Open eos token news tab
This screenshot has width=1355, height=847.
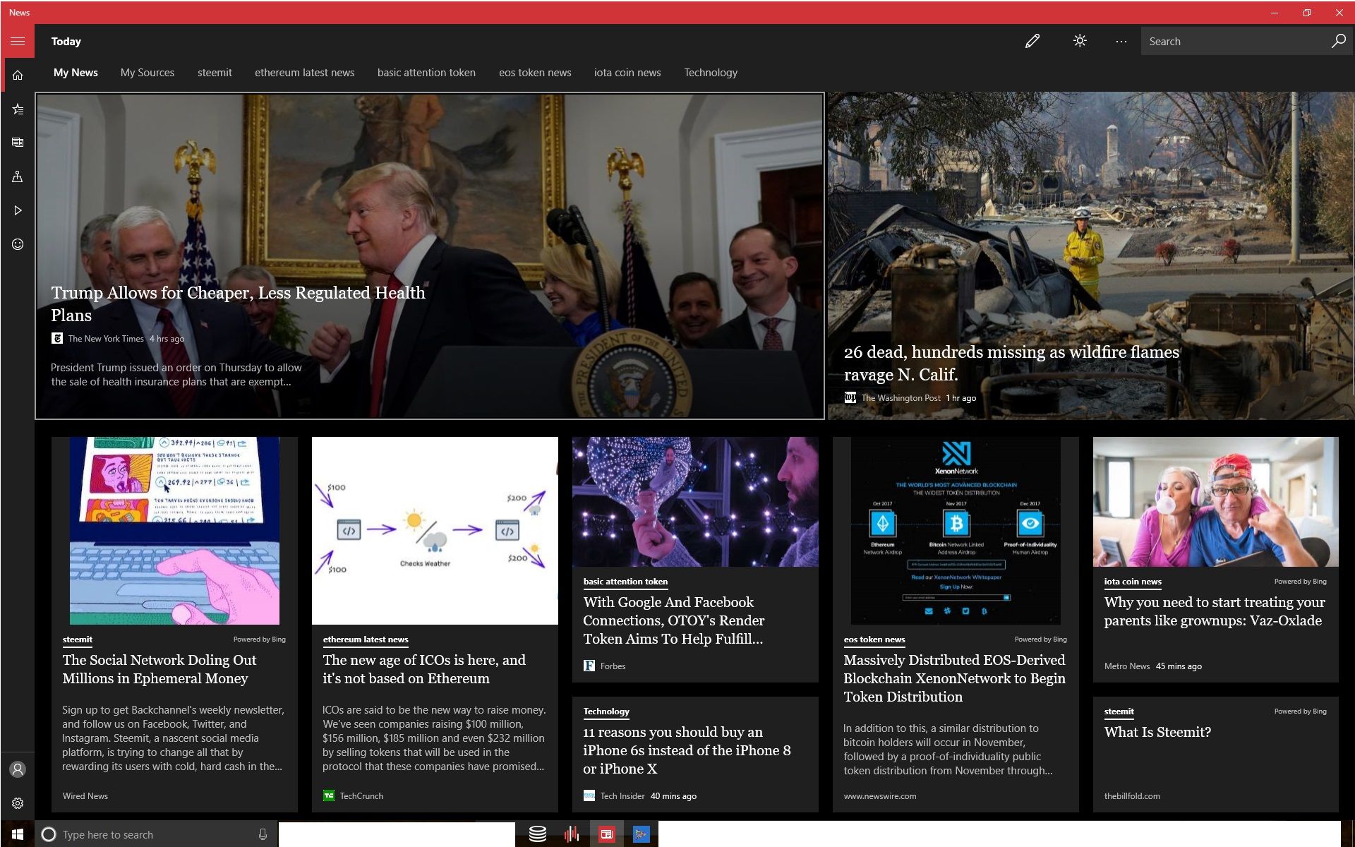coord(535,73)
